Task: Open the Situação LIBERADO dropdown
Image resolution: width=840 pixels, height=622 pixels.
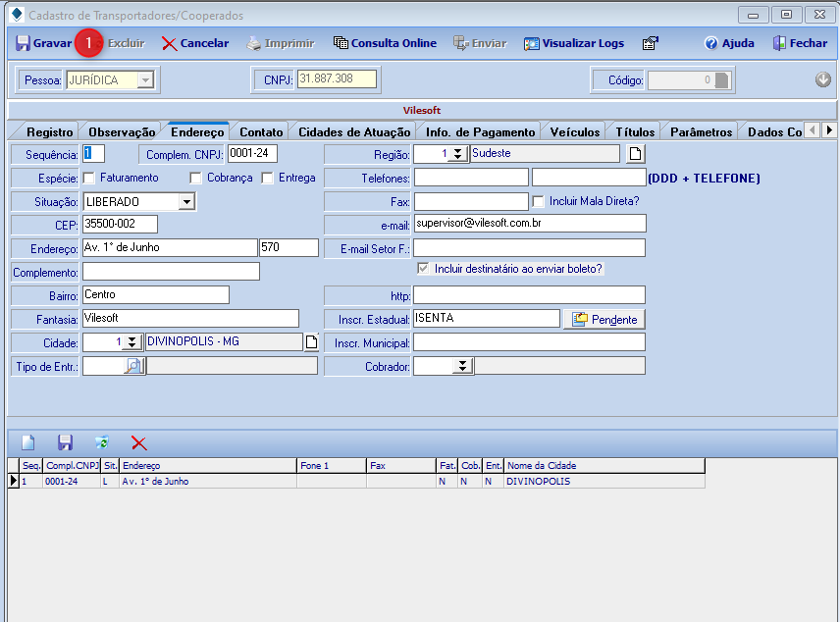Action: pyautogui.click(x=186, y=202)
